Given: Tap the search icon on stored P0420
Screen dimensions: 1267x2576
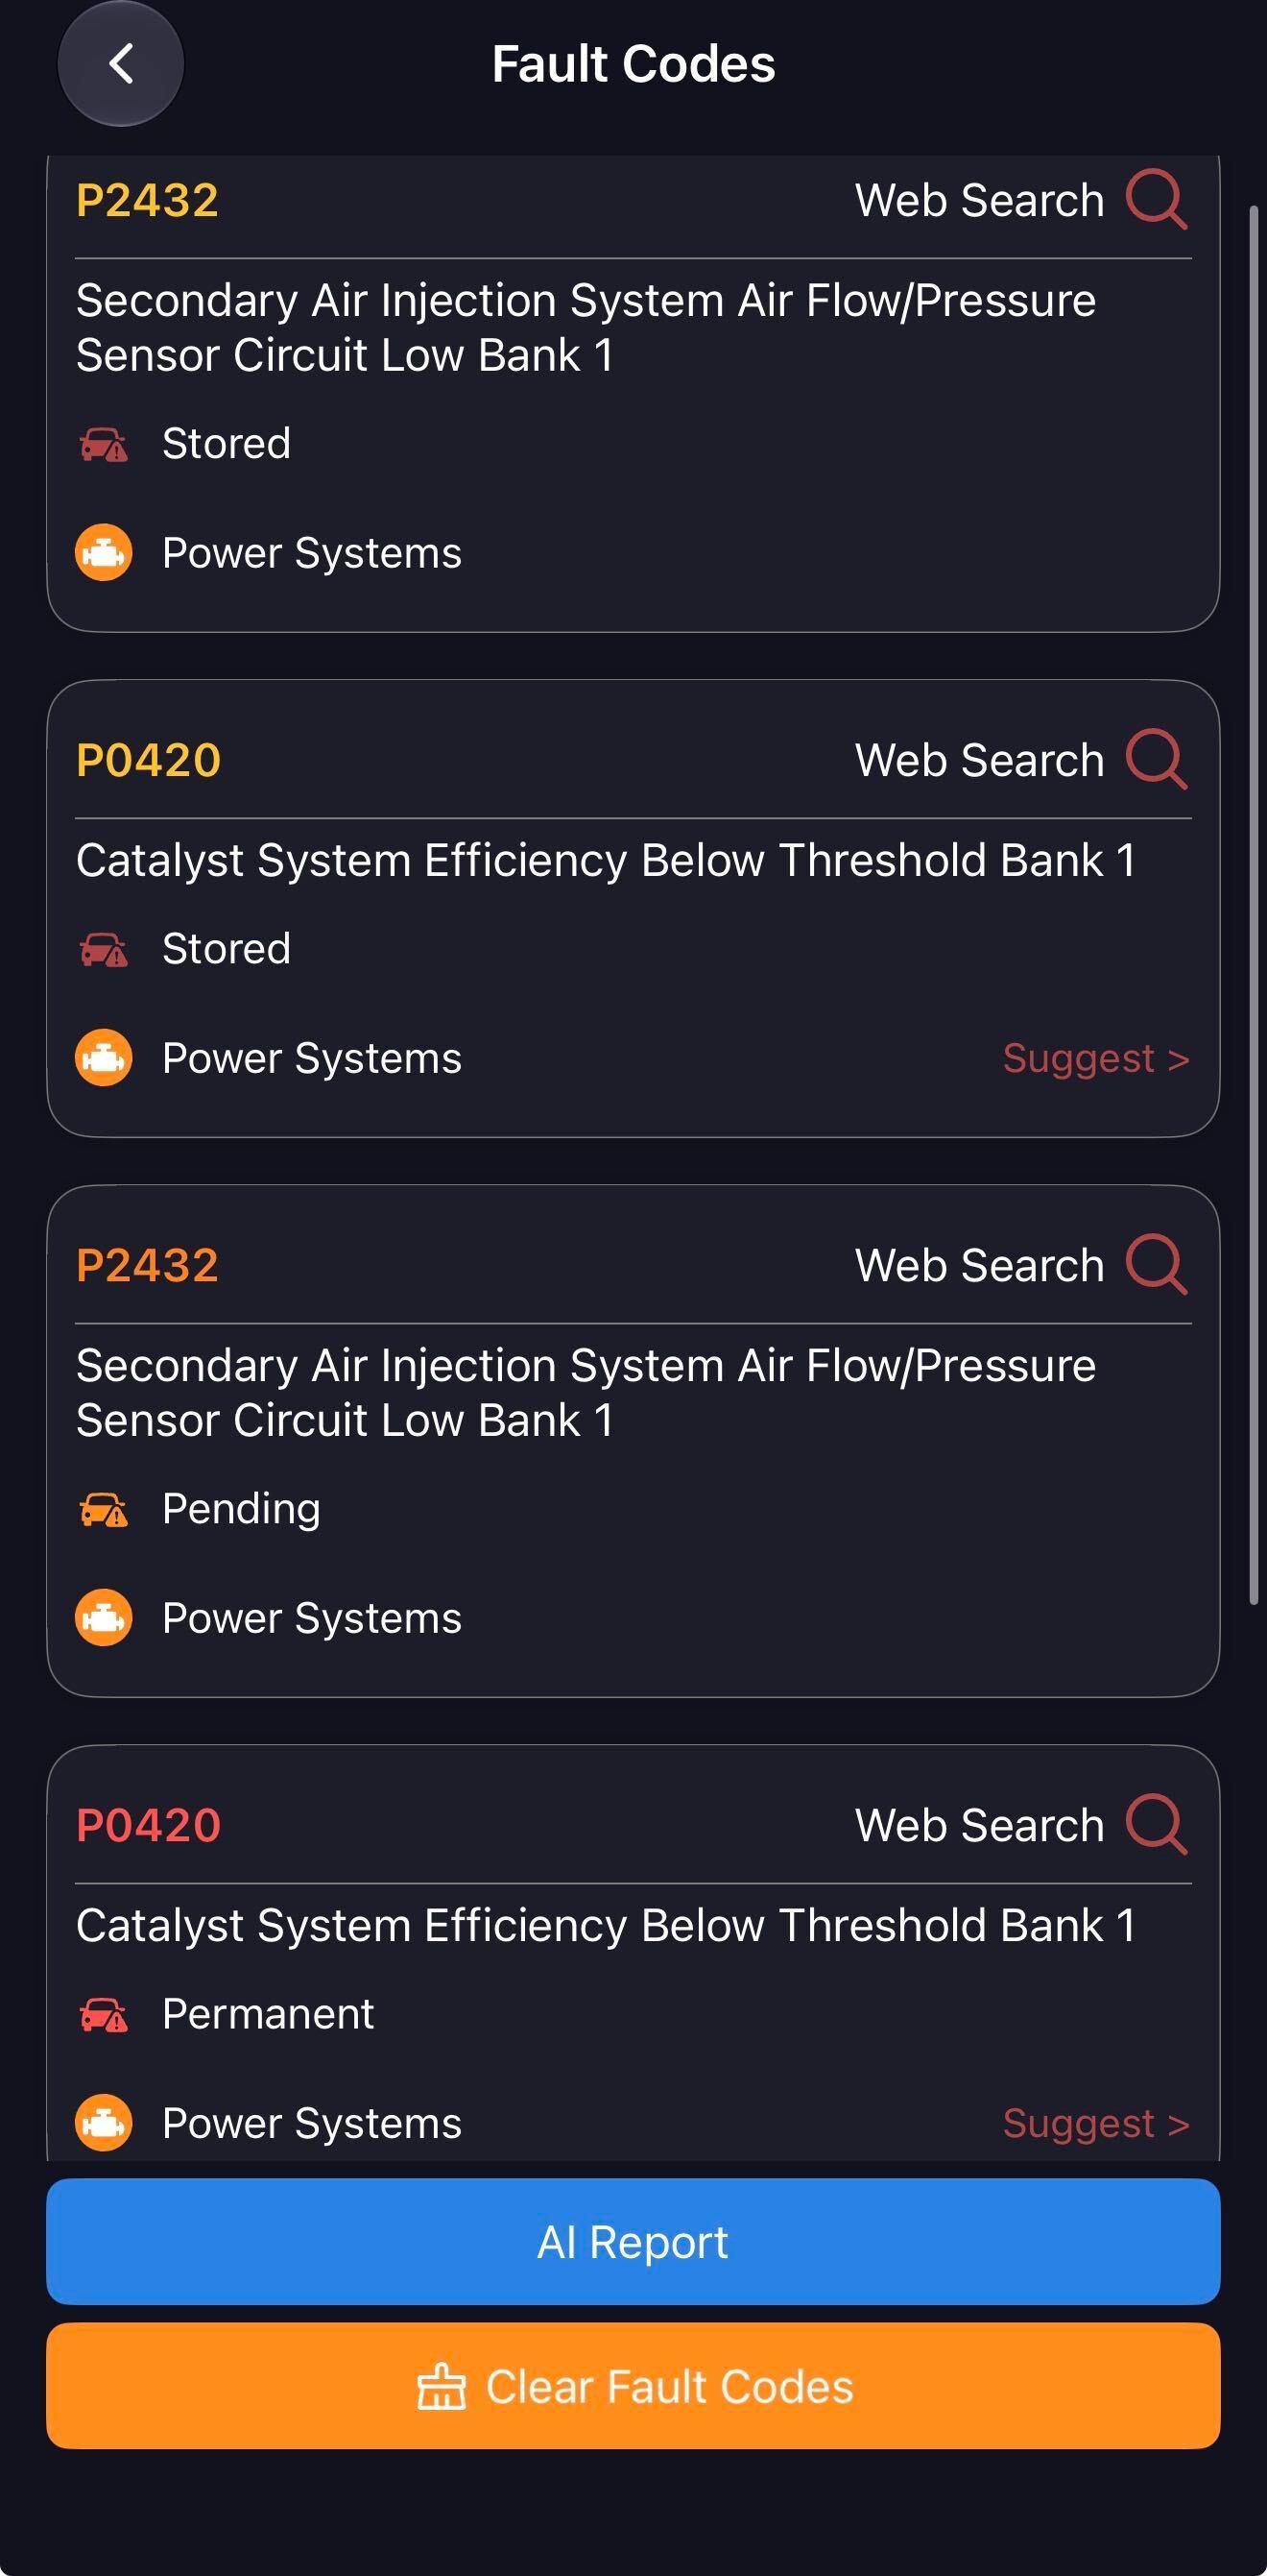Looking at the screenshot, I should coord(1156,760).
